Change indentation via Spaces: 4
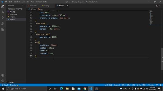Image resolution: width=163 pixels, height=91 pixels. click(117, 85)
